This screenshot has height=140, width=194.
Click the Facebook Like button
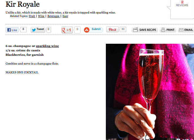[x=12, y=30]
